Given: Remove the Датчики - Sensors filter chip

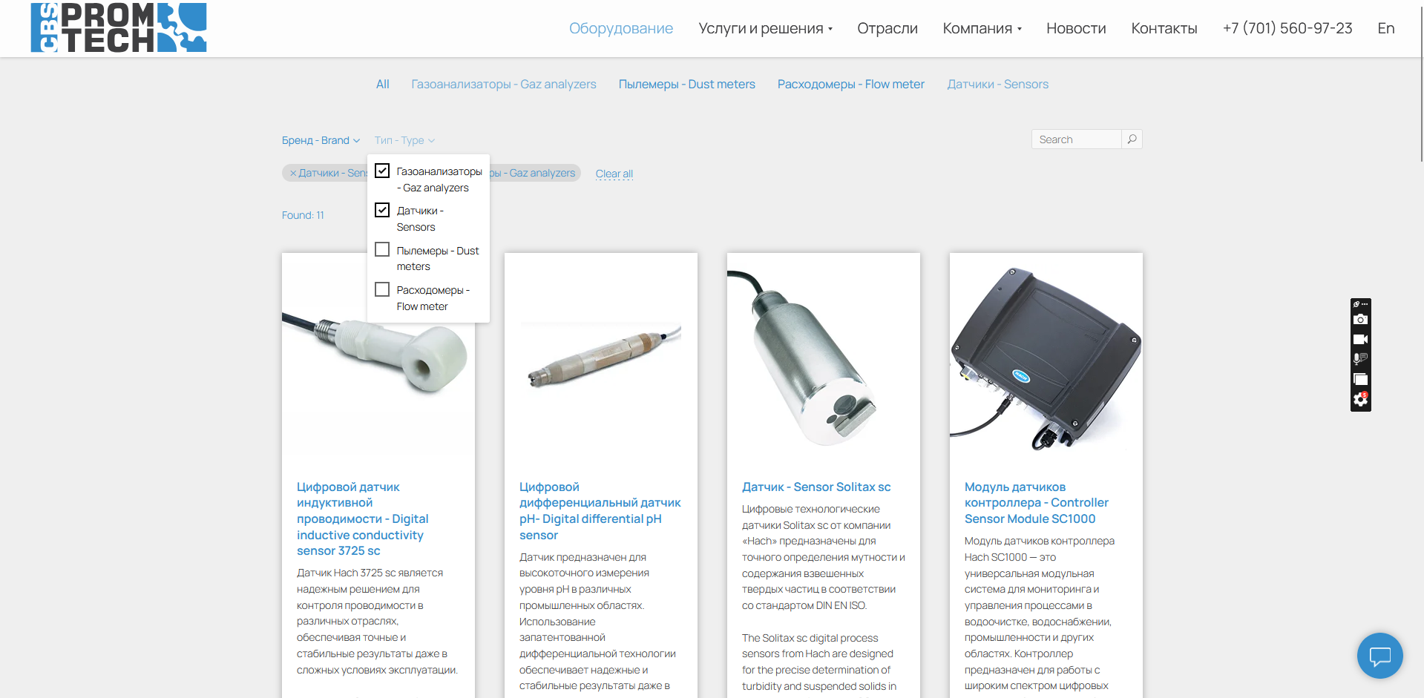Looking at the screenshot, I should pyautogui.click(x=293, y=173).
